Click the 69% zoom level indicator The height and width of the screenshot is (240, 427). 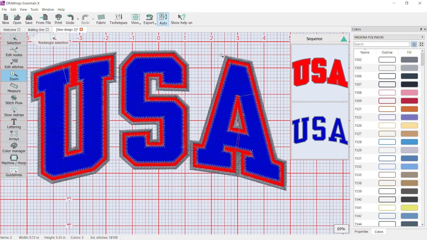click(341, 229)
